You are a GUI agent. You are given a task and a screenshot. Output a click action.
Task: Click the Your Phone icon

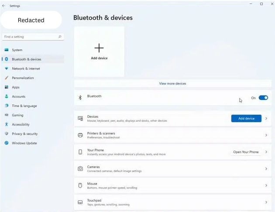click(80, 152)
